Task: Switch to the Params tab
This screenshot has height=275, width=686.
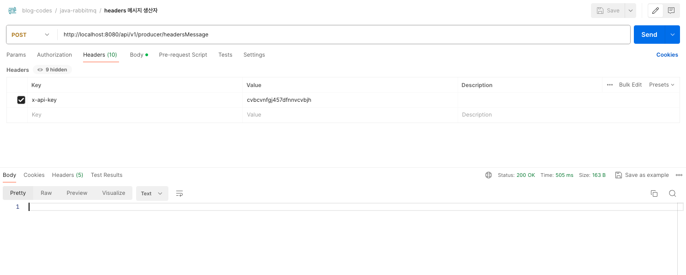Action: pyautogui.click(x=16, y=55)
